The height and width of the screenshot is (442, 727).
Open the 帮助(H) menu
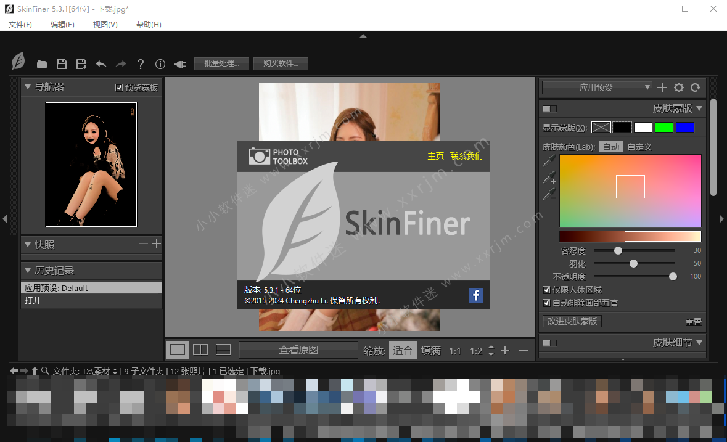(x=149, y=24)
